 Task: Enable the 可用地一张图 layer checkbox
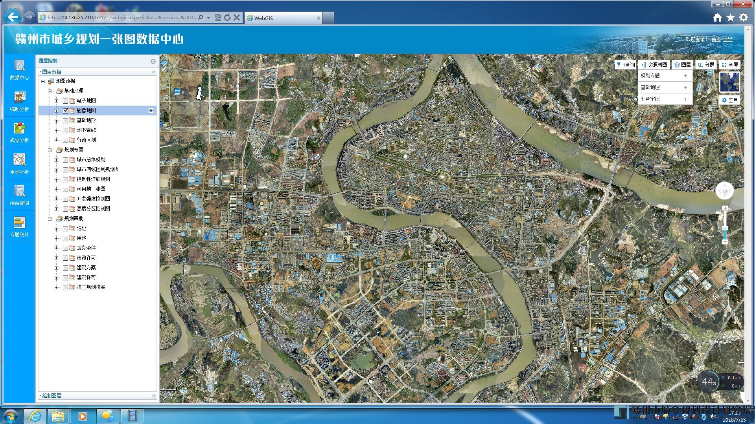click(x=65, y=189)
